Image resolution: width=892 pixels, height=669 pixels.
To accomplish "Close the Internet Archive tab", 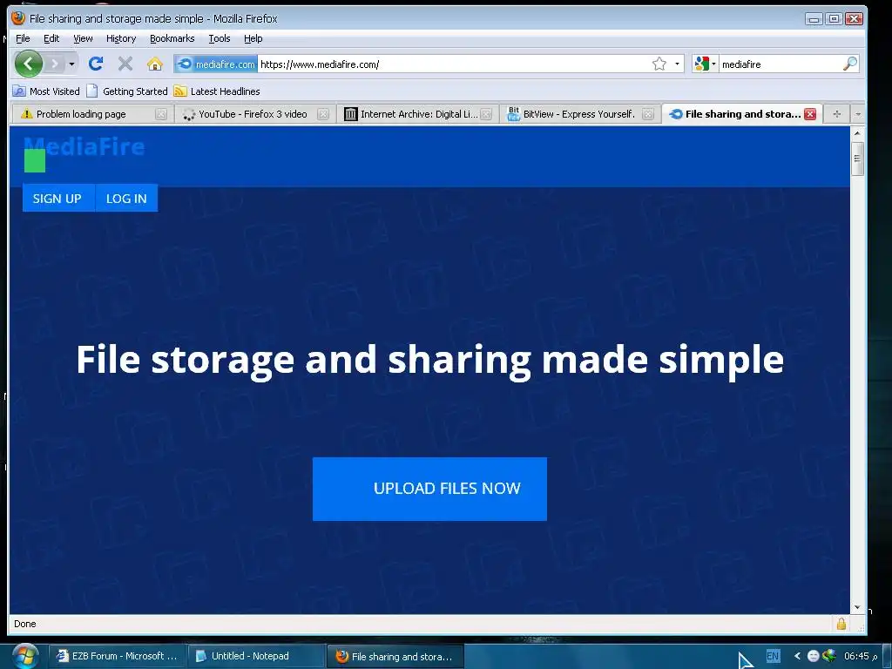I will pos(486,114).
